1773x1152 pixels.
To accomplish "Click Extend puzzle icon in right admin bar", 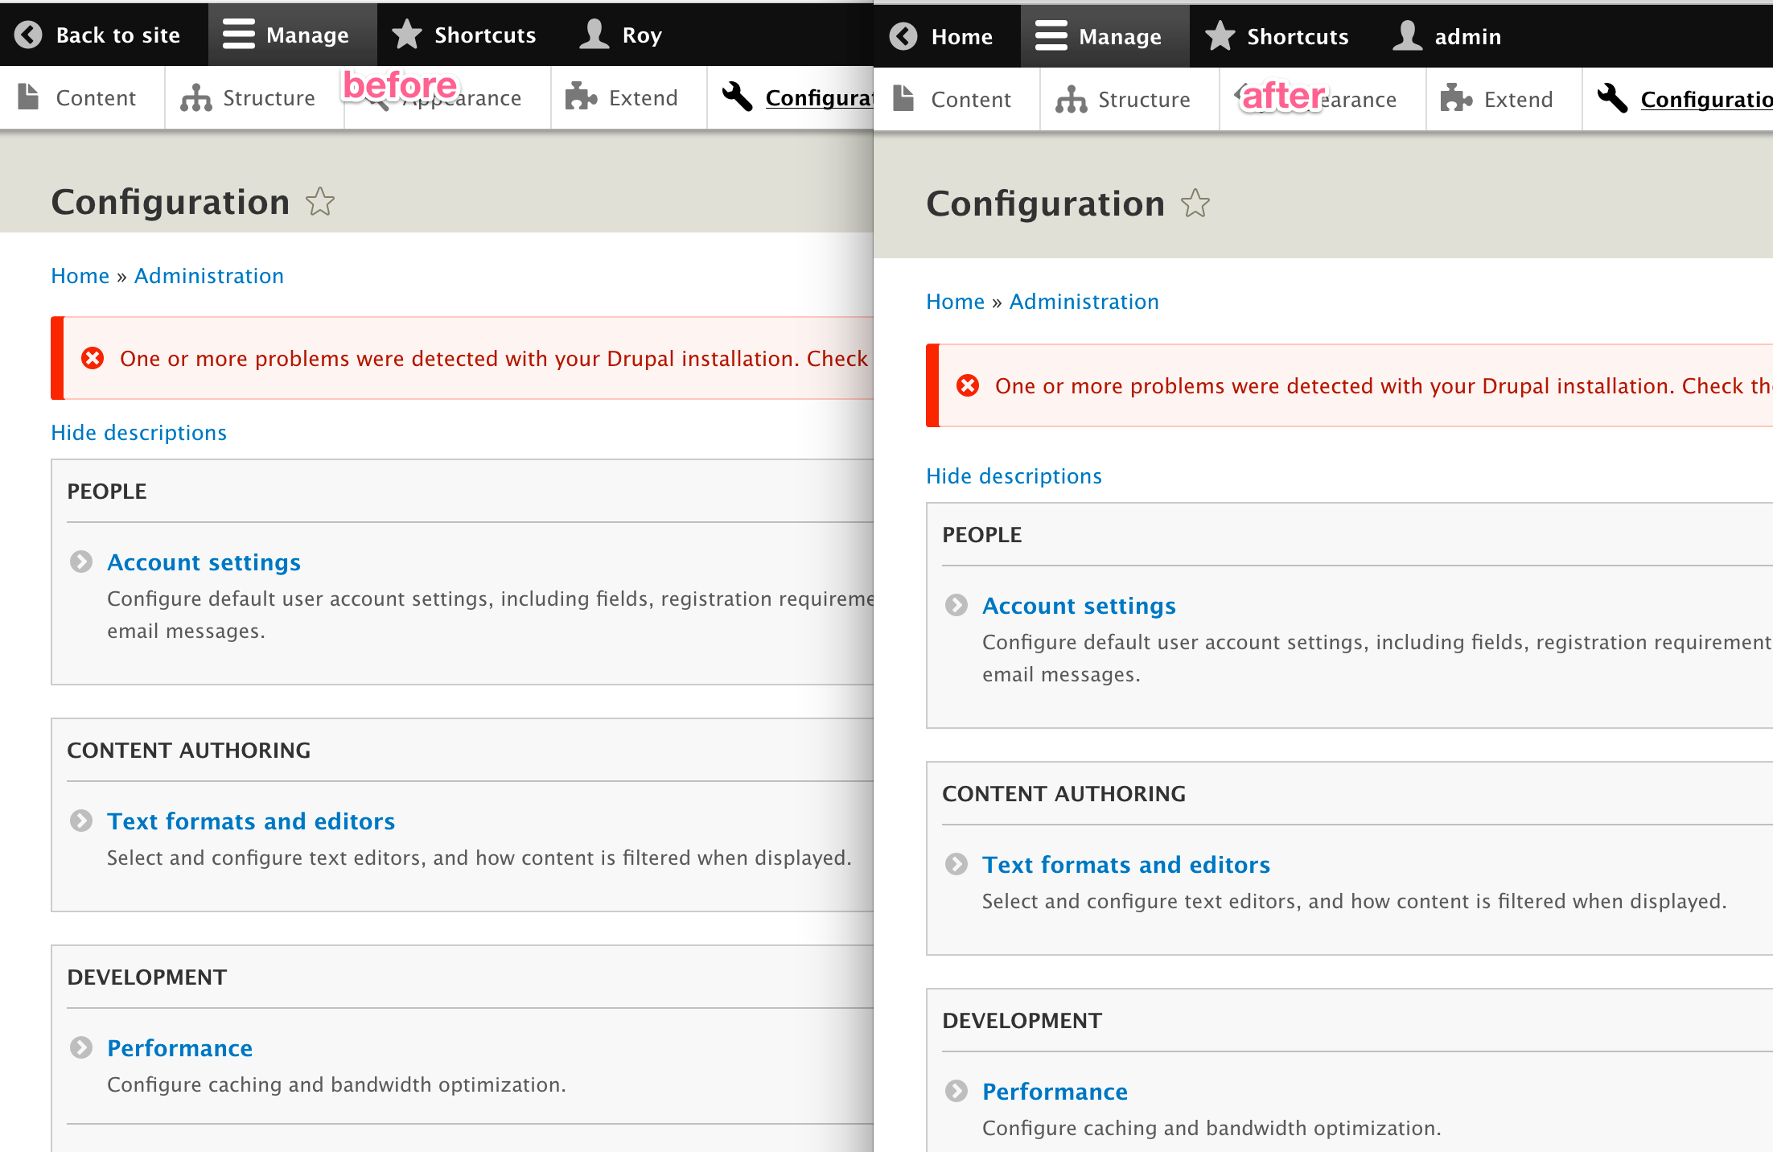I will tap(1456, 99).
